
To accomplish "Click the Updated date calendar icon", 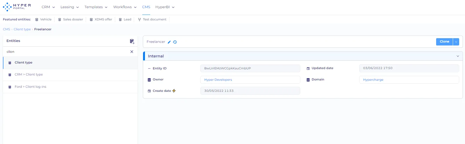I will click(x=308, y=68).
